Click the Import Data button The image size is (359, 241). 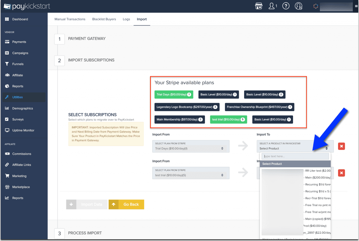click(87, 204)
